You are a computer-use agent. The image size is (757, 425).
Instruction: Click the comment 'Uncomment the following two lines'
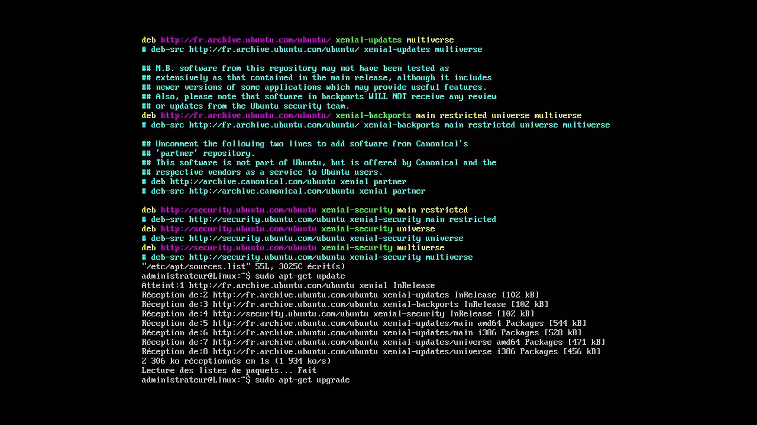click(305, 144)
